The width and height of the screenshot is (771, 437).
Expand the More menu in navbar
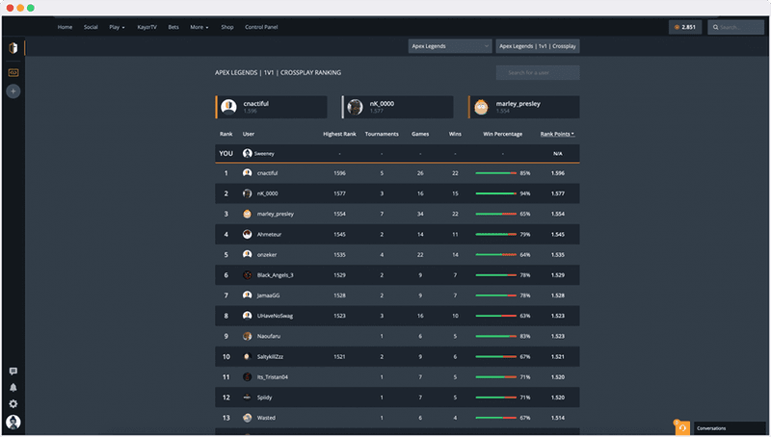point(199,27)
